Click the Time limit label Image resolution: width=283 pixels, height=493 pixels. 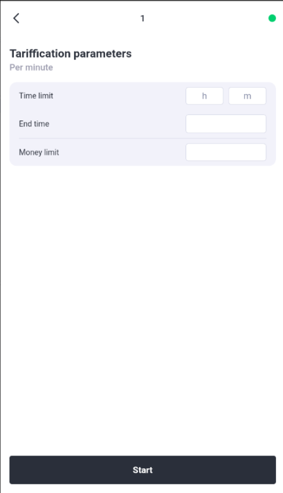coord(36,96)
